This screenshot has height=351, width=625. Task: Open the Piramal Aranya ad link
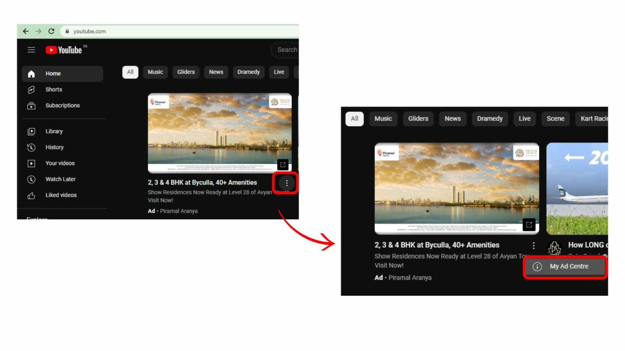pos(178,211)
